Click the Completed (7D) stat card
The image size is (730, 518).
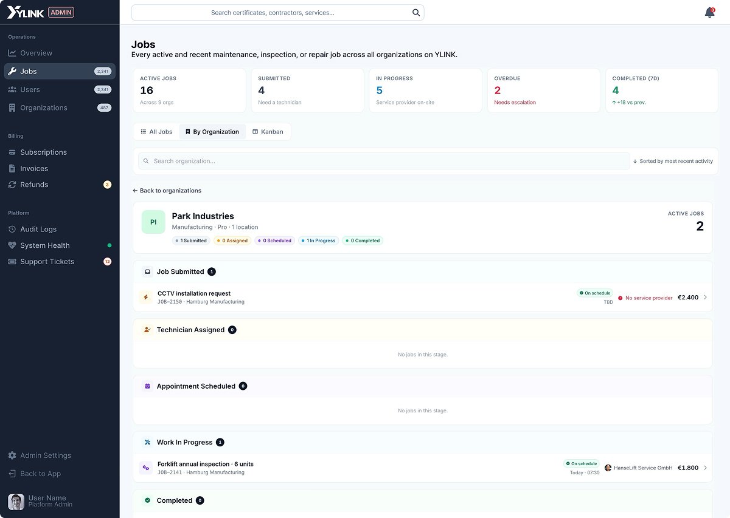662,90
